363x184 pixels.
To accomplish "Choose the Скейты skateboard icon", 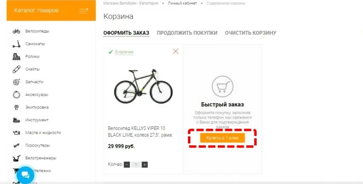I will tap(16, 69).
